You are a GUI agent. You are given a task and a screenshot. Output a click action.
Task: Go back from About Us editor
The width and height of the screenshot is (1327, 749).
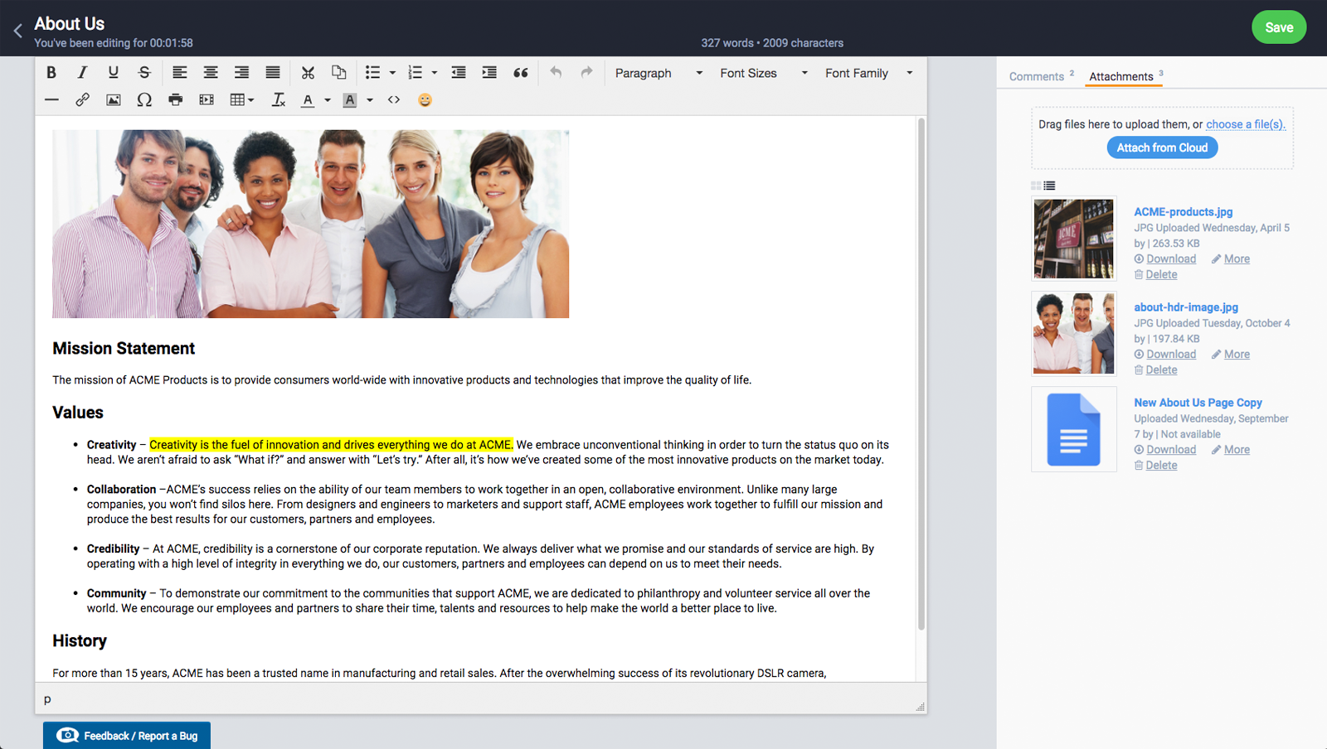tap(17, 31)
